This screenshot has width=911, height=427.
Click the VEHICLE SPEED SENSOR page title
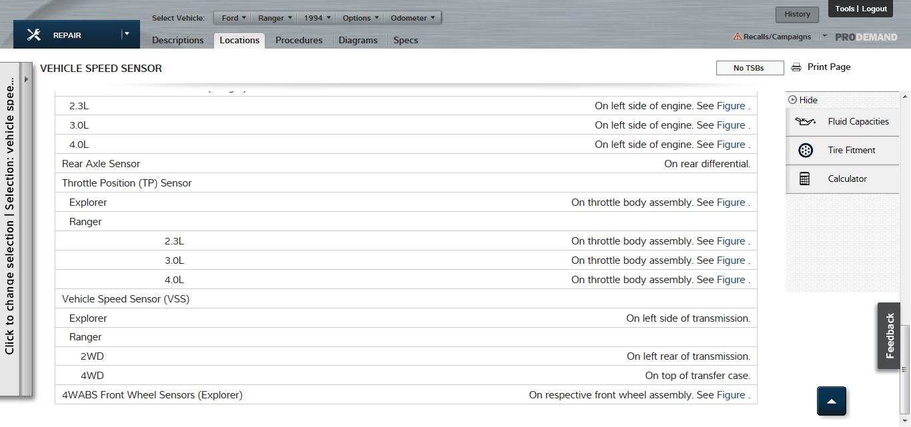101,68
